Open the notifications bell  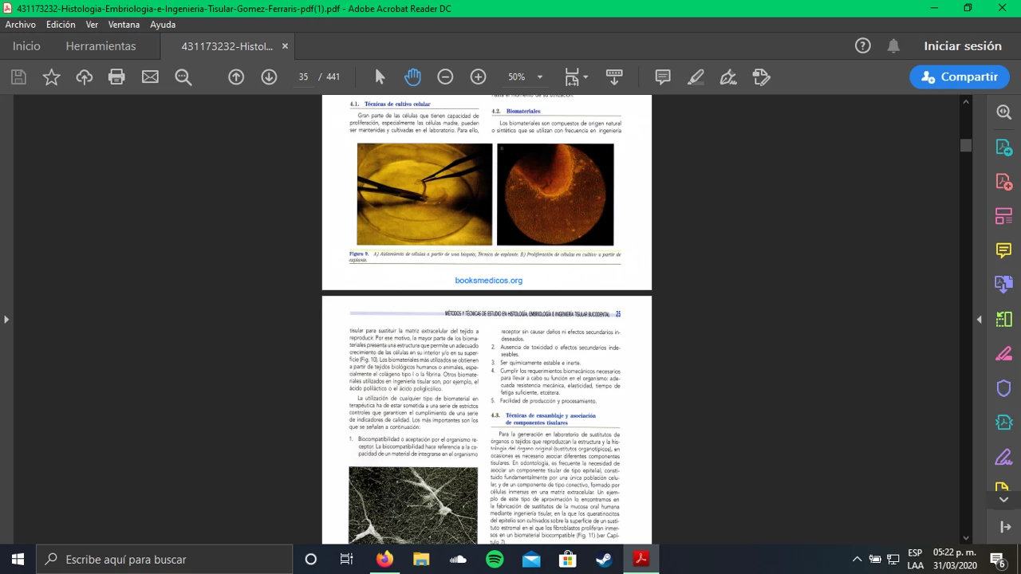coord(893,46)
